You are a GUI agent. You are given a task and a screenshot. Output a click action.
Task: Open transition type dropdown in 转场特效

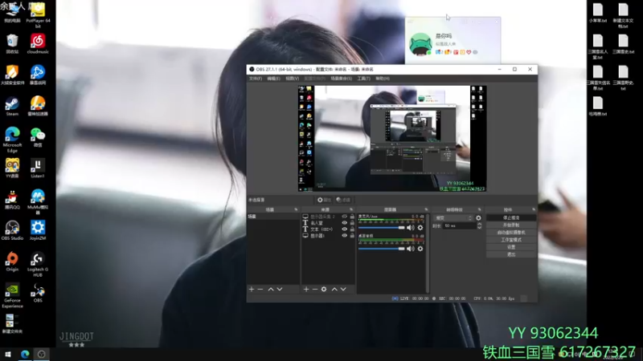pos(453,217)
